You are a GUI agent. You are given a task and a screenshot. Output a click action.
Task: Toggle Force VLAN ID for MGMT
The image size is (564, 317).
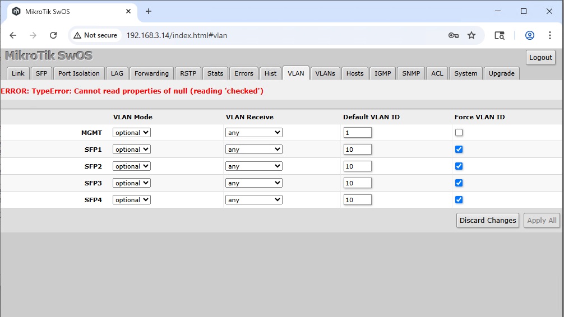pyautogui.click(x=459, y=133)
